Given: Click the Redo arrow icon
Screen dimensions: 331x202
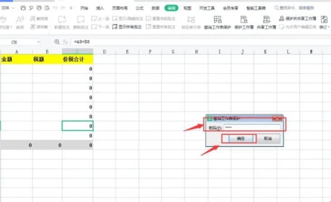Looking at the screenshot, I should pyautogui.click(x=62, y=8).
